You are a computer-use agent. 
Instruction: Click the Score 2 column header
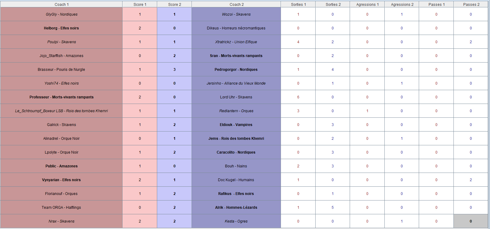pyautogui.click(x=174, y=4)
